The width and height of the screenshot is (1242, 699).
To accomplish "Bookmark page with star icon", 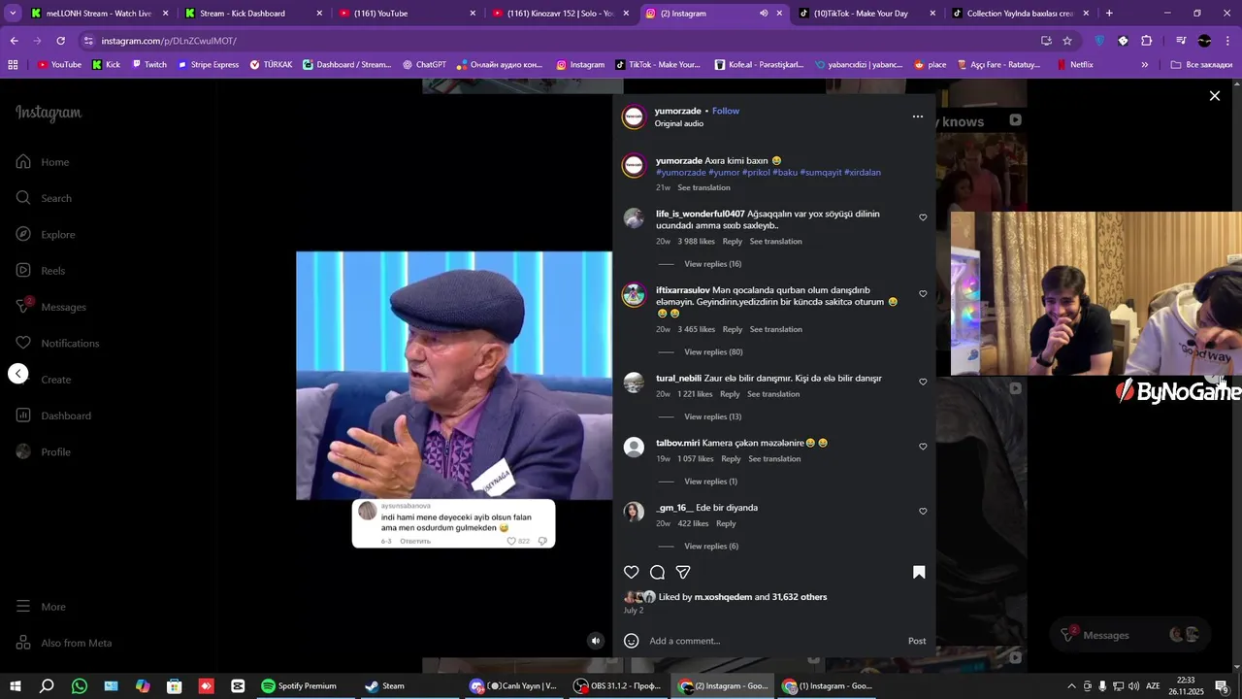I will pyautogui.click(x=1067, y=41).
